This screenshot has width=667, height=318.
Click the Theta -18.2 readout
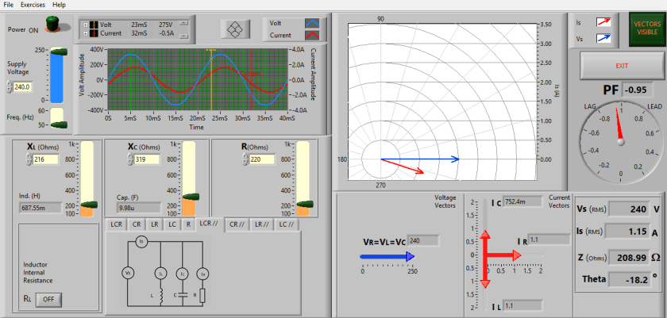(x=628, y=279)
